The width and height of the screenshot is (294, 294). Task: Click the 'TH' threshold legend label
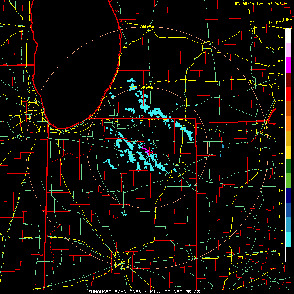point(281,255)
